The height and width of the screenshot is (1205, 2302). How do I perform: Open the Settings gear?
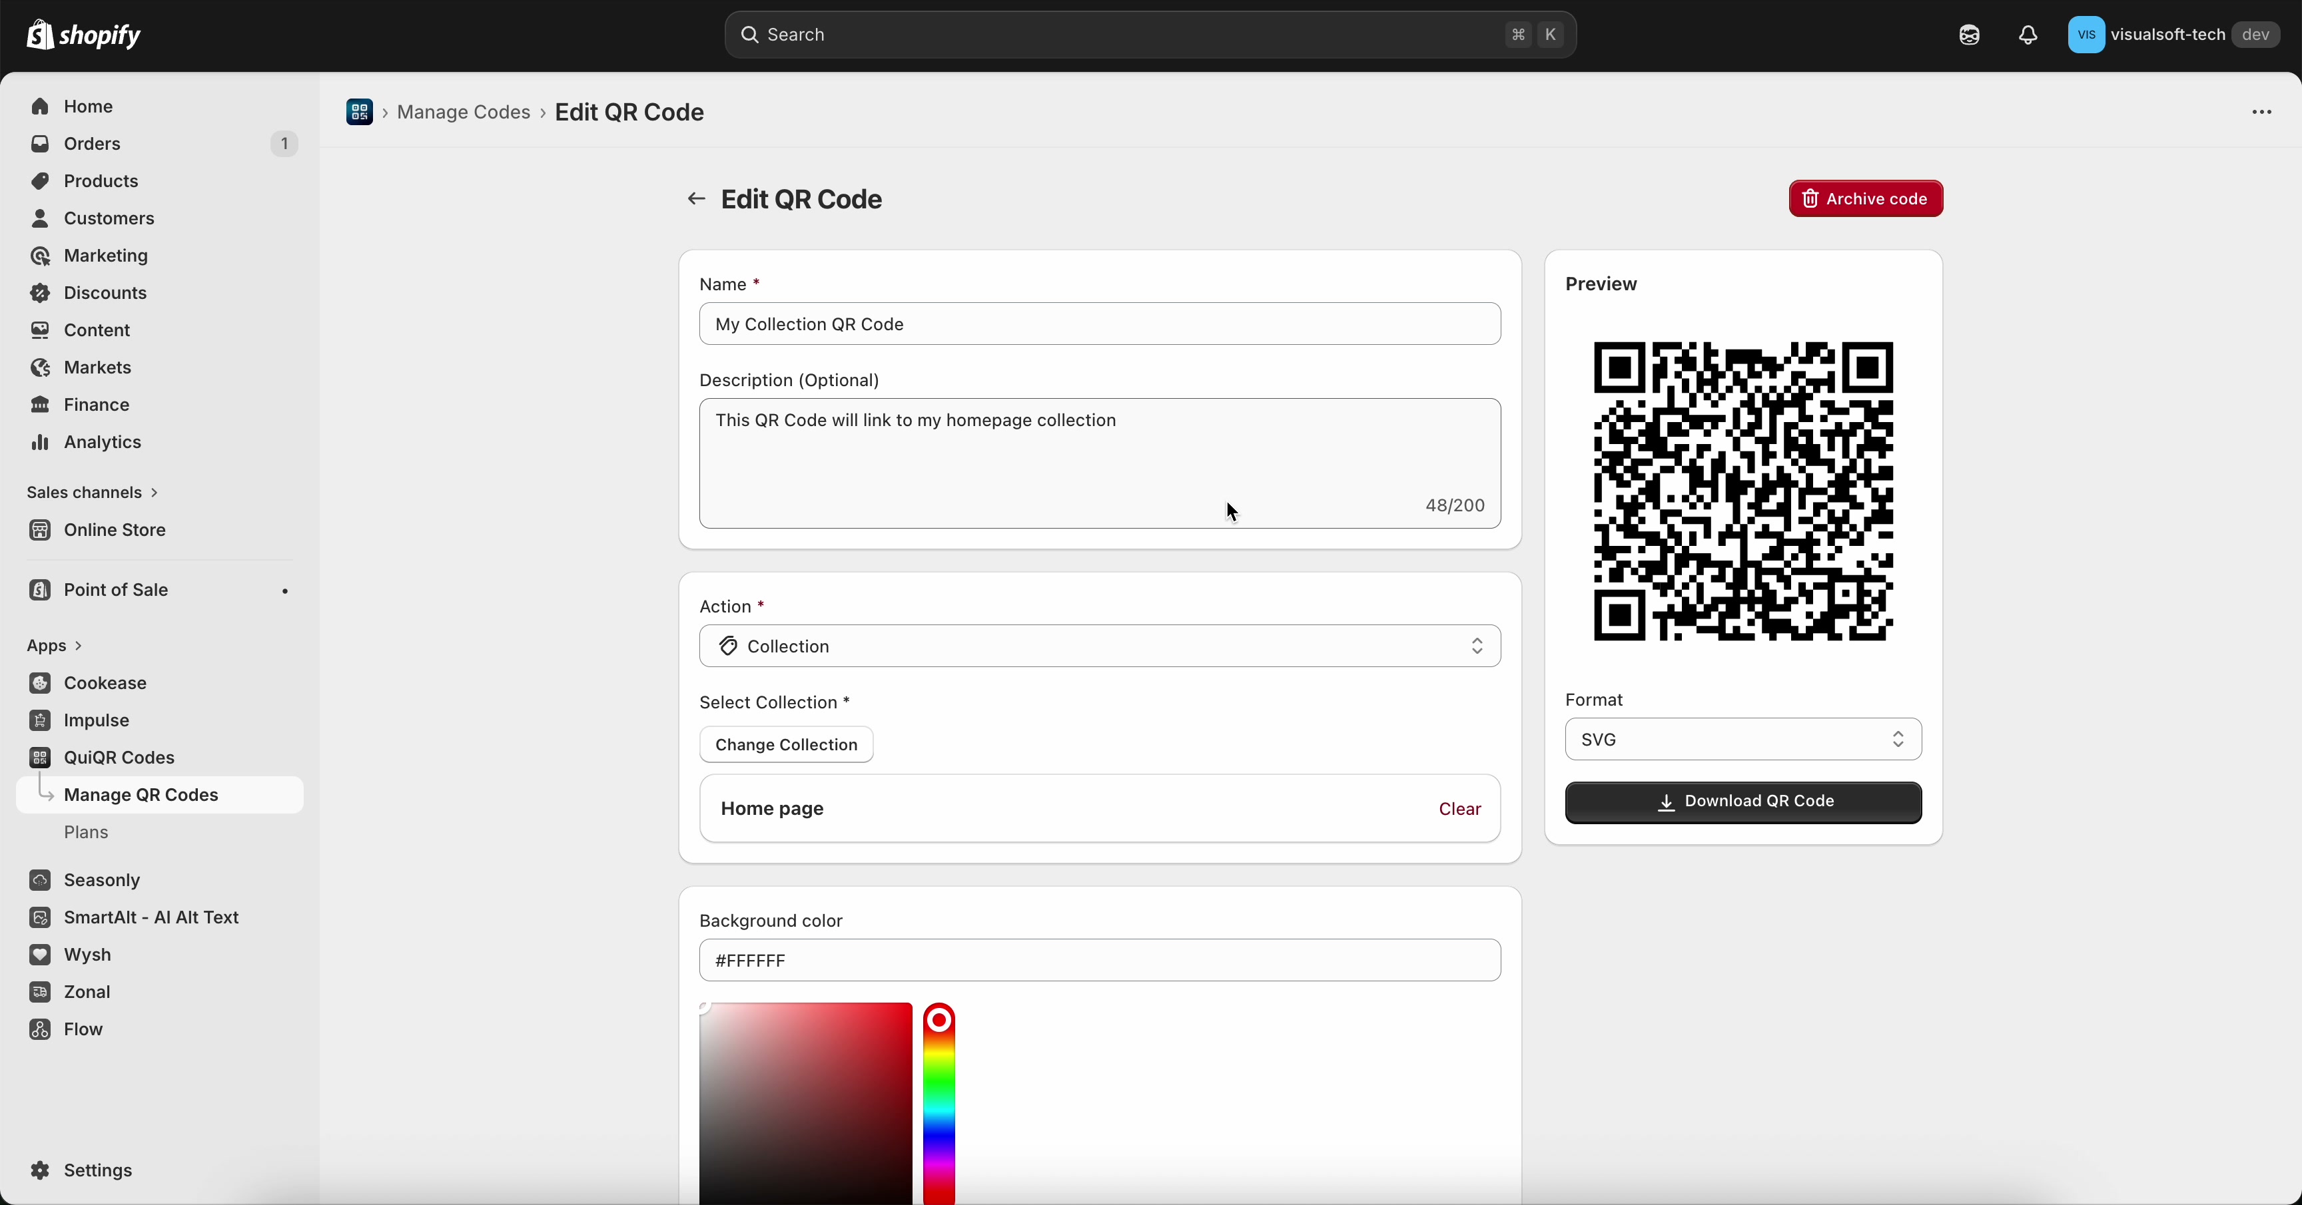tap(97, 1171)
